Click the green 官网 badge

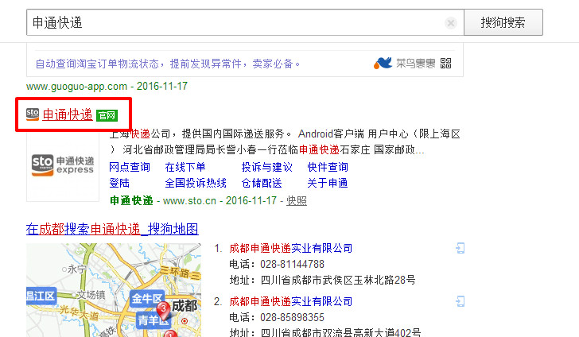(x=107, y=115)
